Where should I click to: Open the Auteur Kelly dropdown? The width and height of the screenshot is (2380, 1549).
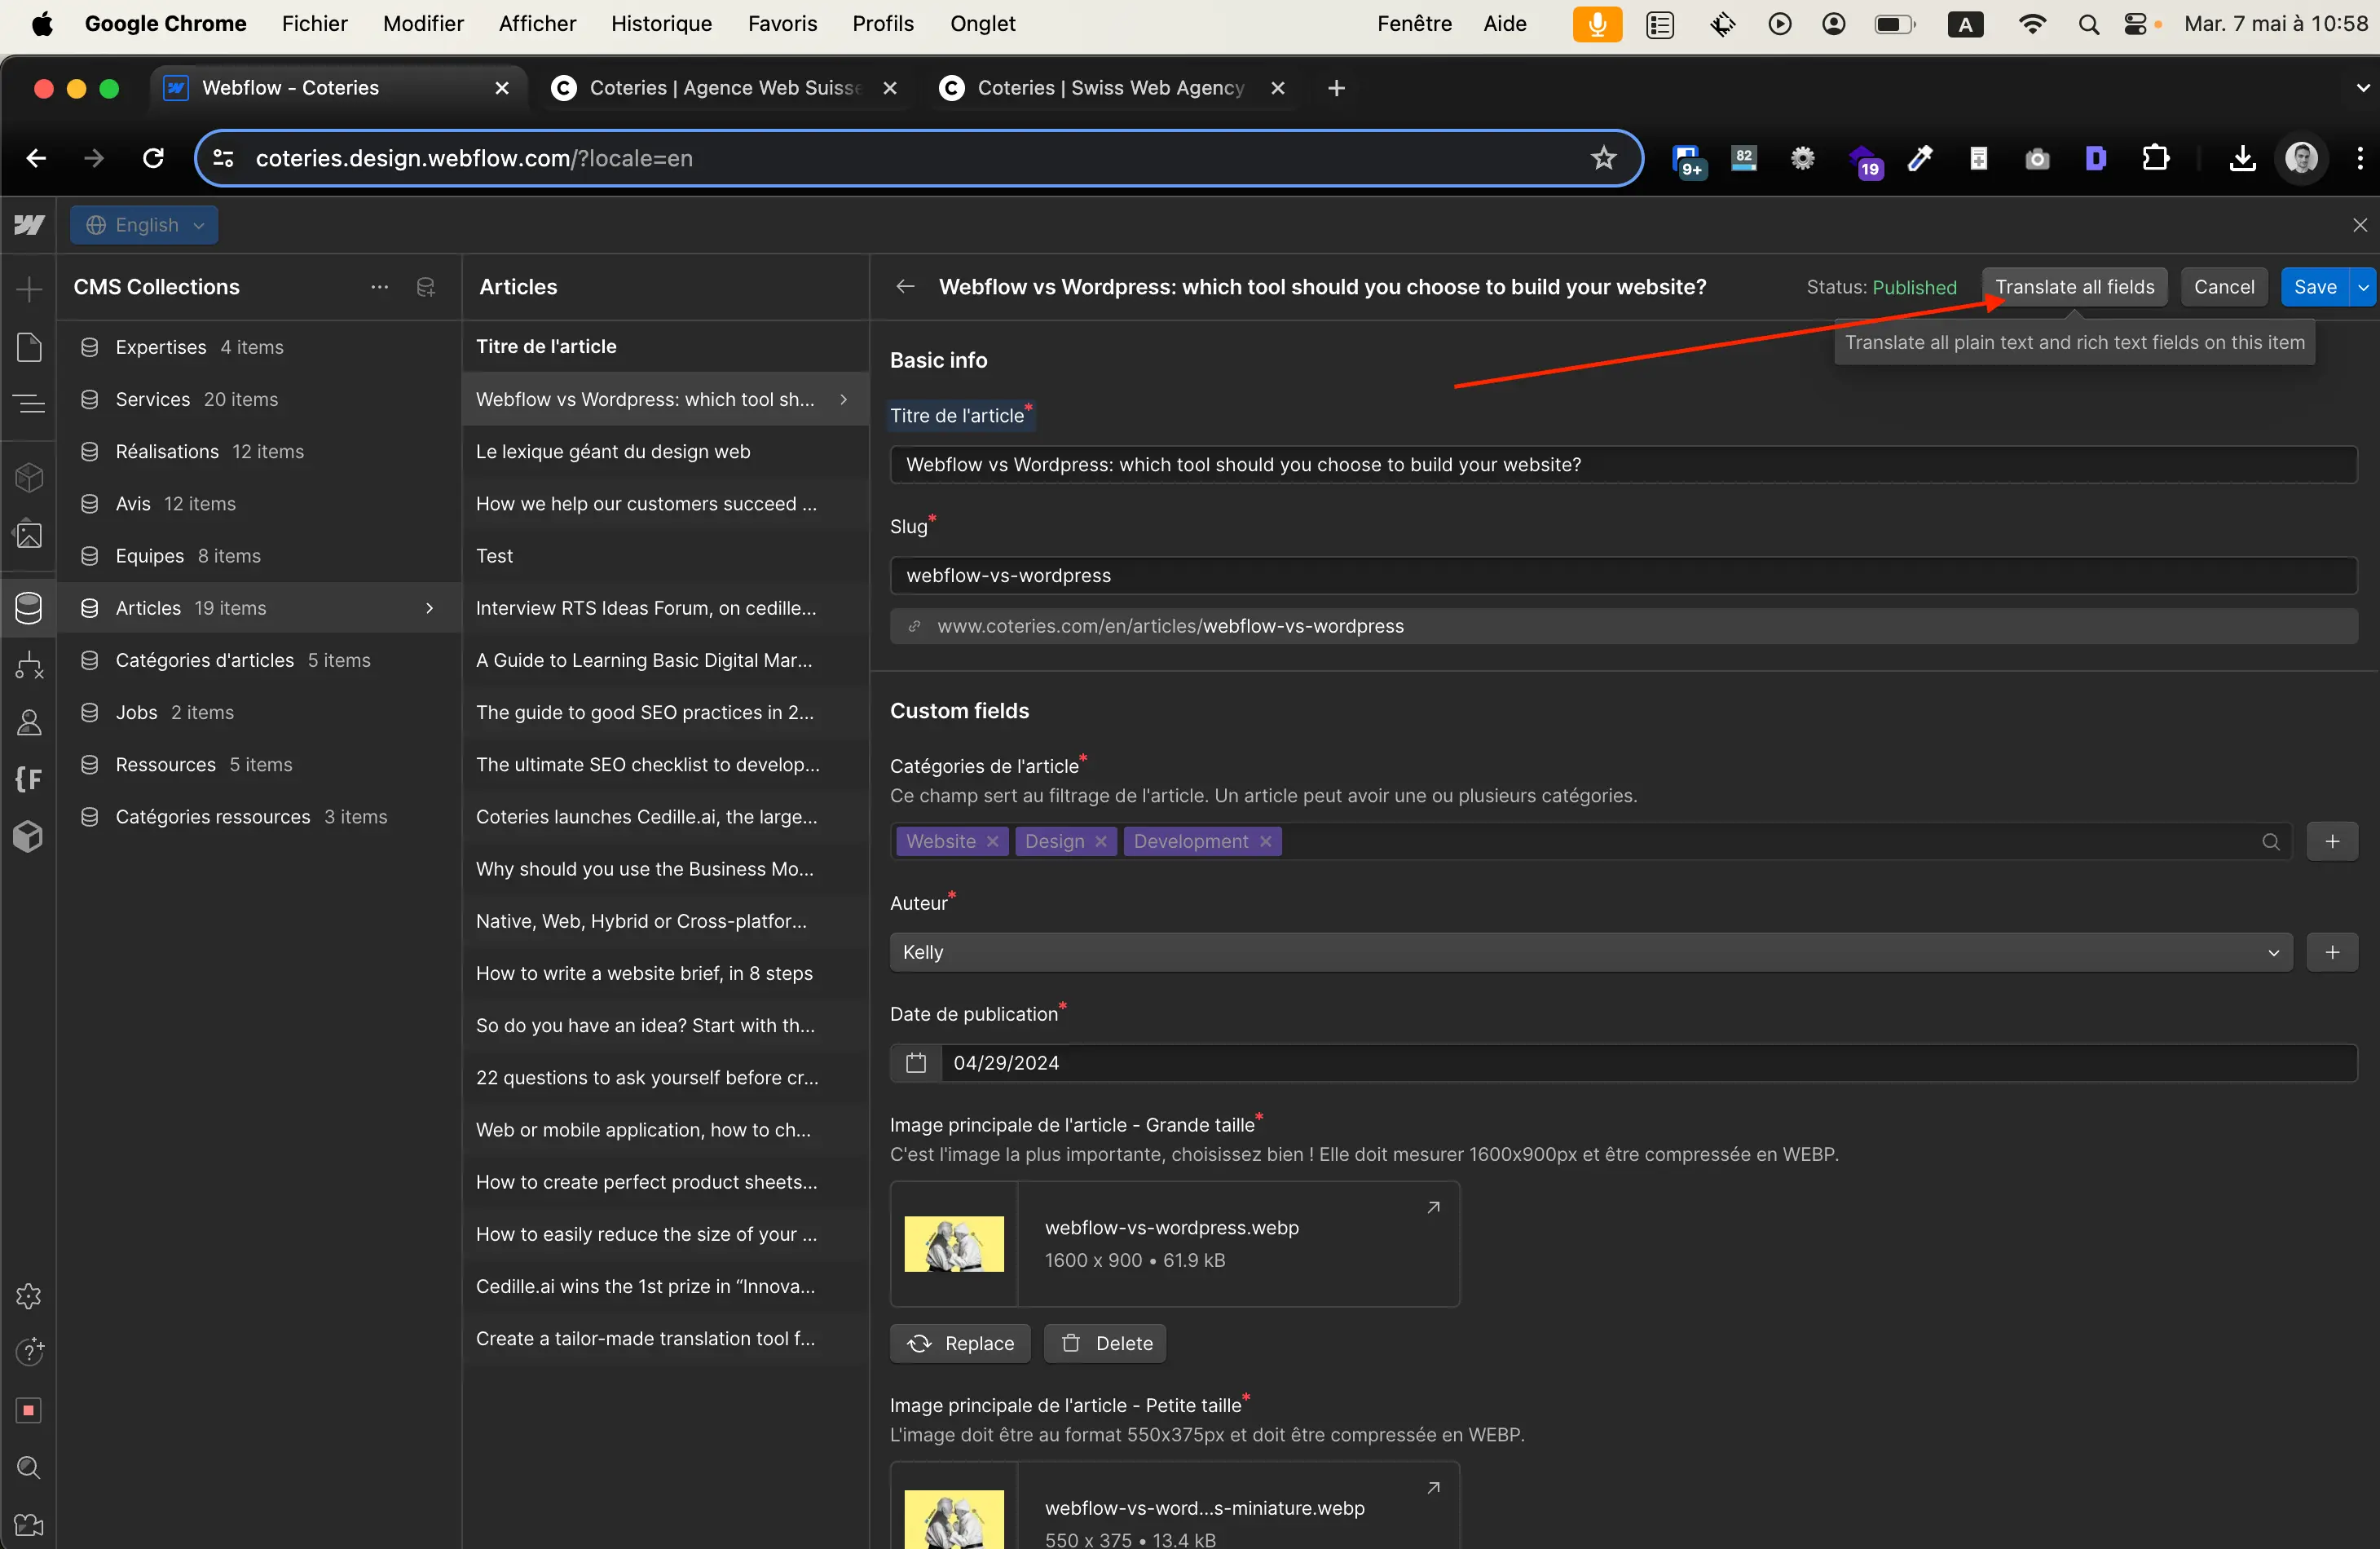[1590, 952]
